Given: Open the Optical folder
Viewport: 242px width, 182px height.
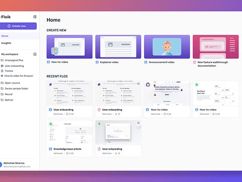Looking at the screenshot, I should point(7,100).
